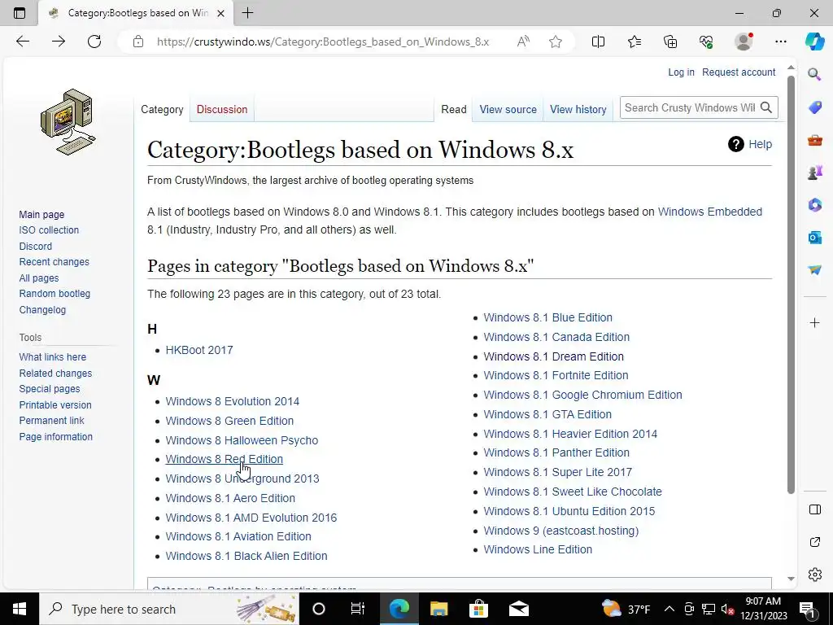833x625 pixels.
Task: Open the View source tab
Action: pos(508,110)
